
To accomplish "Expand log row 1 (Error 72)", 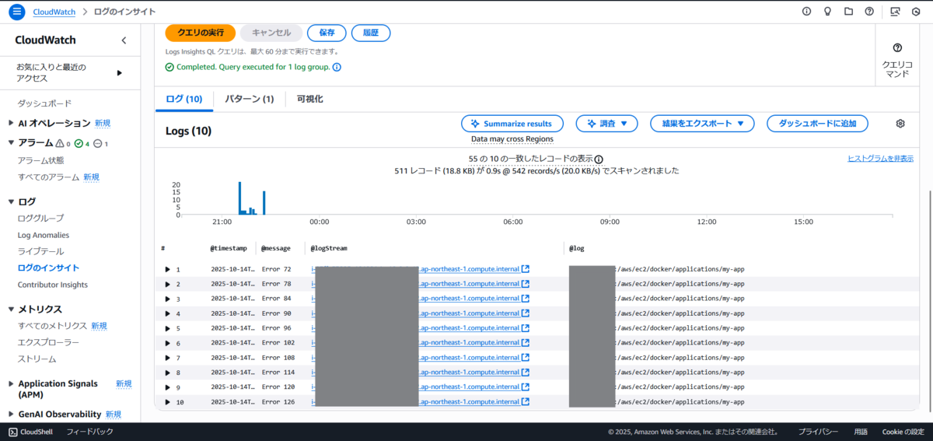I will [x=167, y=270].
